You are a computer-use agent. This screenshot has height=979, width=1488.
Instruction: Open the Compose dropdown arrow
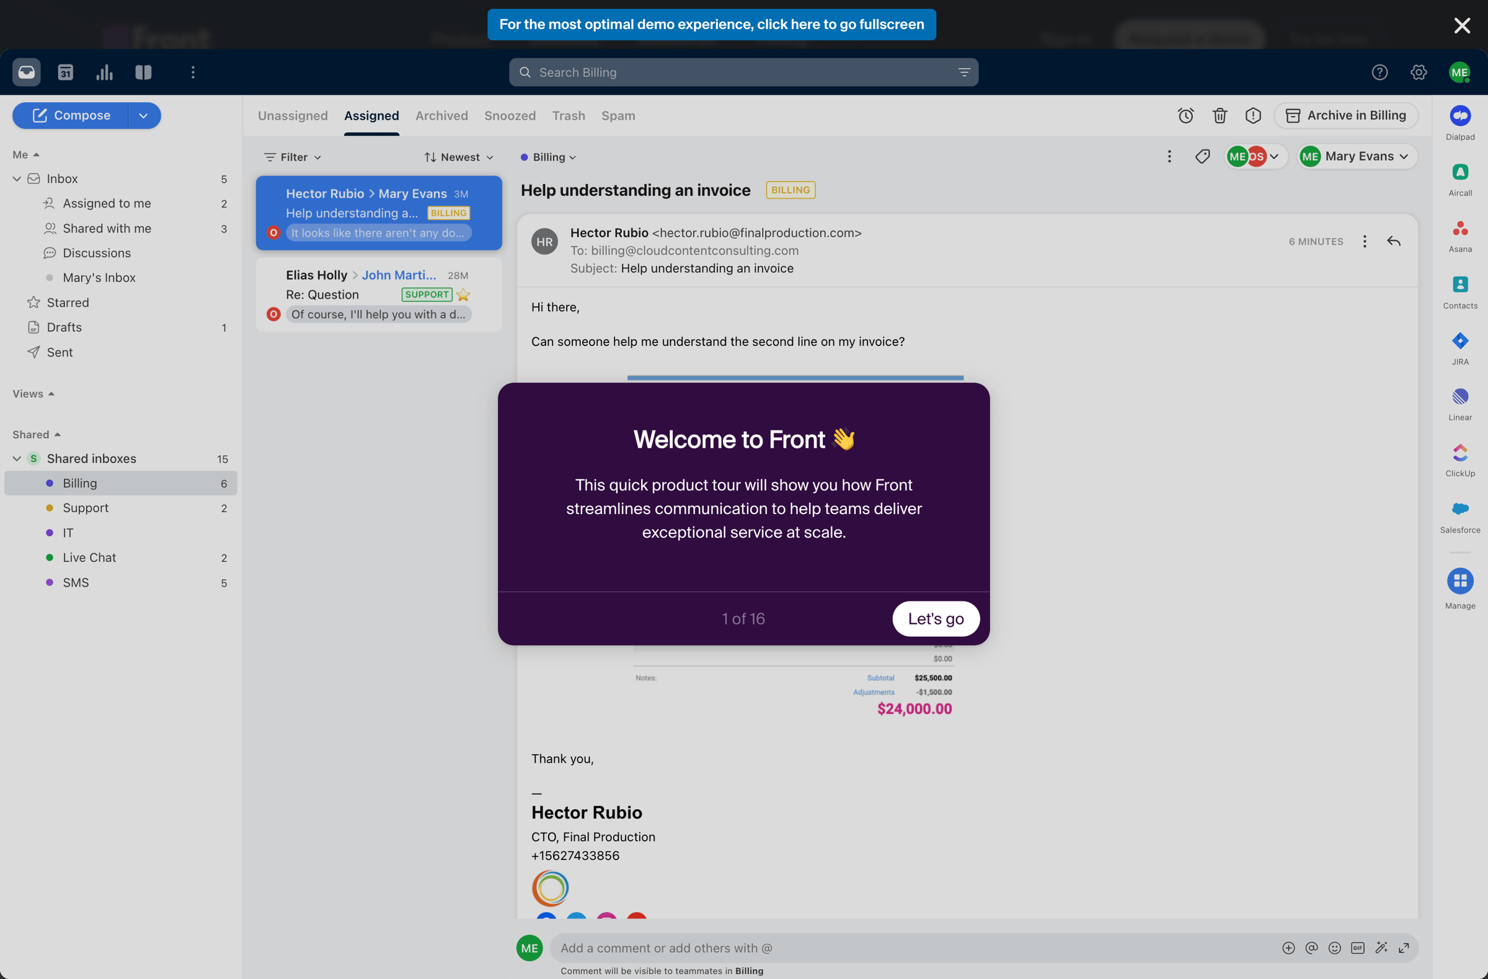pyautogui.click(x=144, y=116)
